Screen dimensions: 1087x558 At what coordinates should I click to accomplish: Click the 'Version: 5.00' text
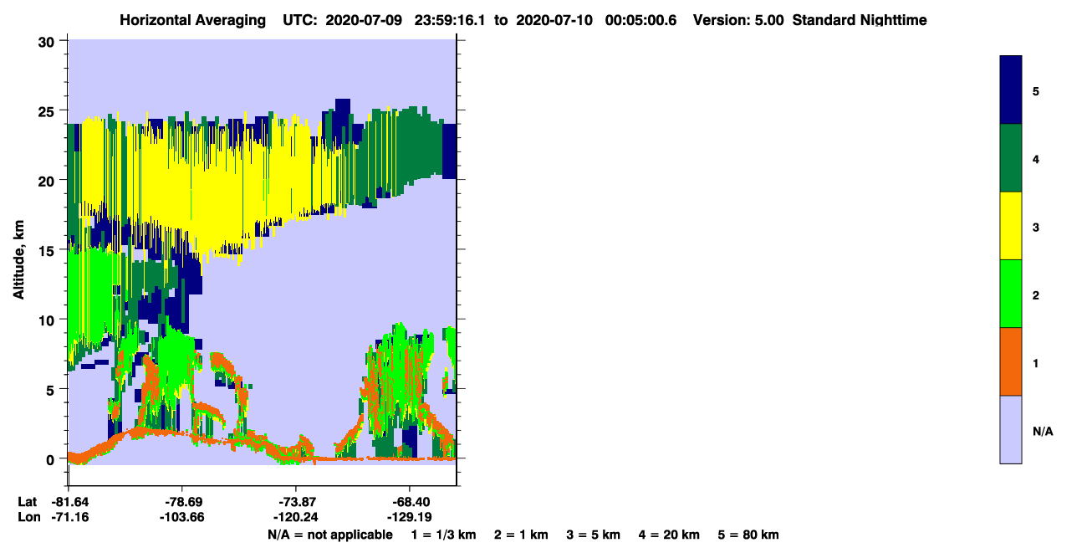738,20
